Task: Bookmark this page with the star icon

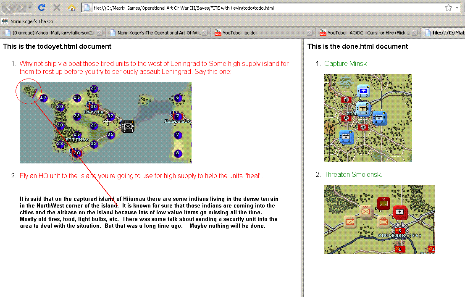Action: [x=448, y=8]
